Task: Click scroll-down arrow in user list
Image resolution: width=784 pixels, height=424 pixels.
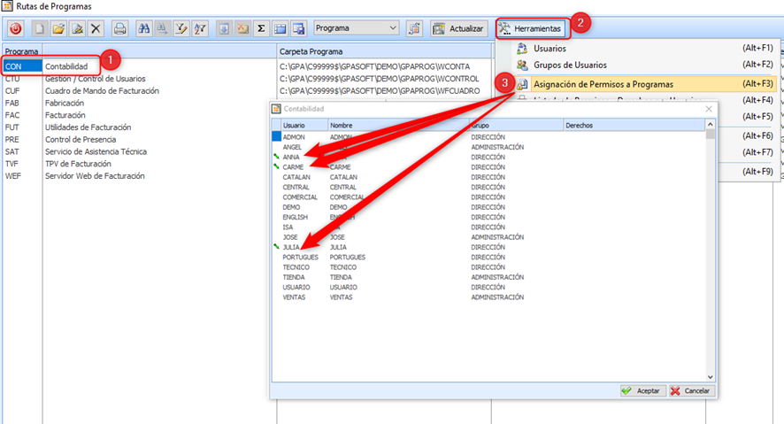Action: pos(710,376)
